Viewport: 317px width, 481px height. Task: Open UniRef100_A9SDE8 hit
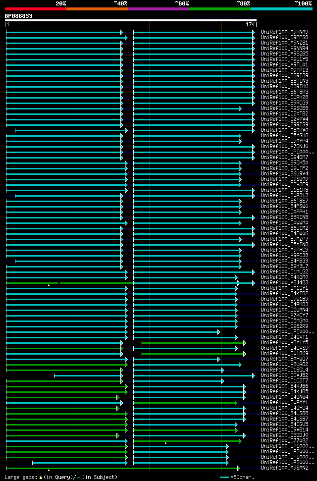tap(284, 108)
